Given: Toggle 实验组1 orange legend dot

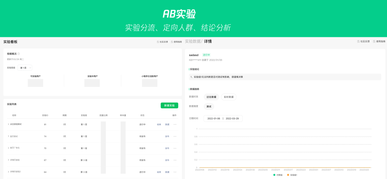Looking at the screenshot, I should pyautogui.click(x=288, y=175).
